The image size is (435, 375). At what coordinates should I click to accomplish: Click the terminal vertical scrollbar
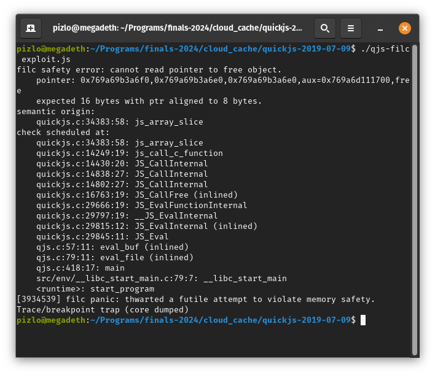click(415, 199)
